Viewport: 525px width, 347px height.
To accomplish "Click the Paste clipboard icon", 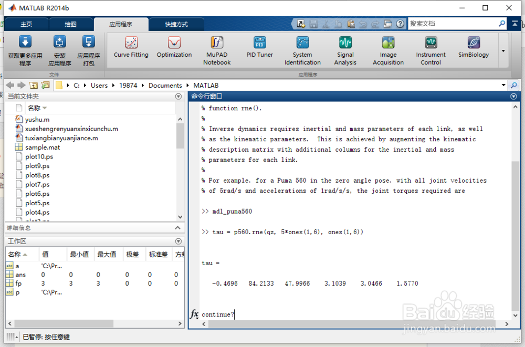I will [x=351, y=24].
